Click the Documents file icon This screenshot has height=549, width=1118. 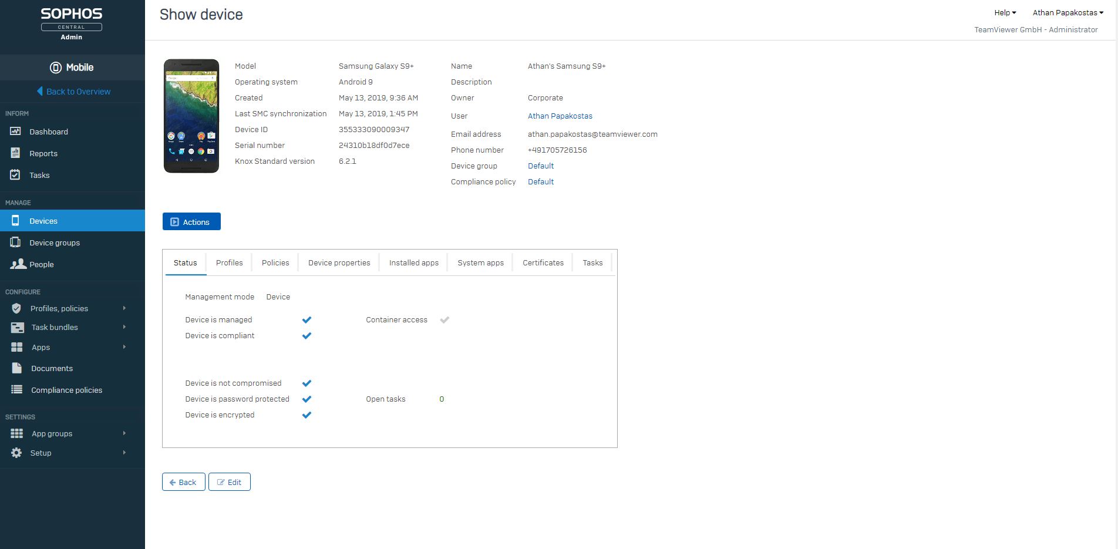click(17, 368)
